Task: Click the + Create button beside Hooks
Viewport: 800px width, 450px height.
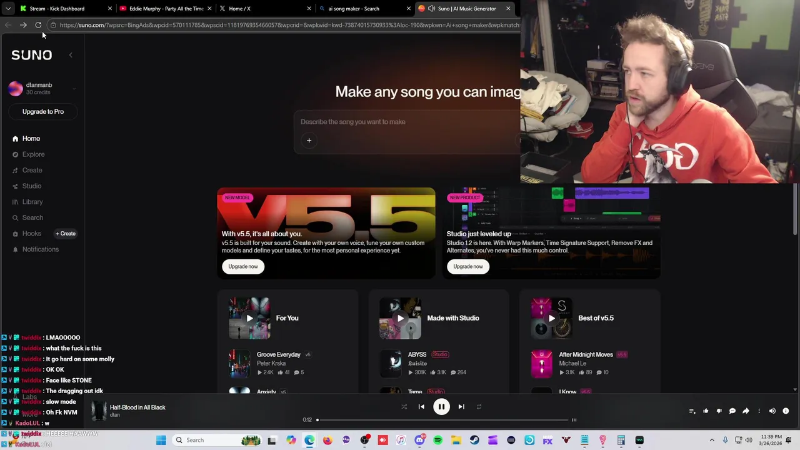Action: 65,234
